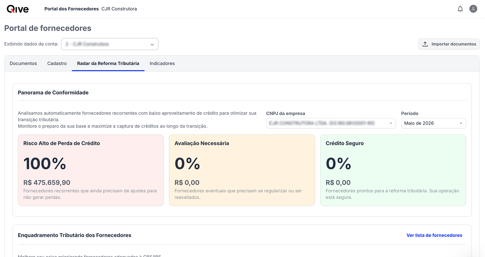Click the Crédito Seguro card

[x=393, y=170]
